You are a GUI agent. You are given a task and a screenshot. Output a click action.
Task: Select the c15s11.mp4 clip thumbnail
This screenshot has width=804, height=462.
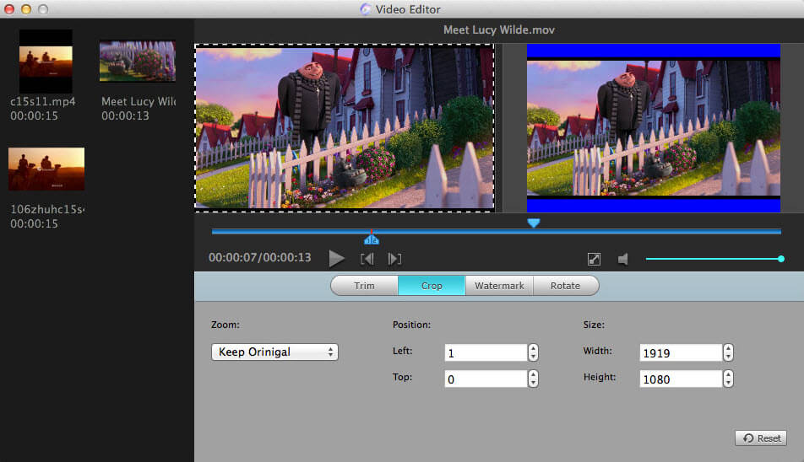click(x=46, y=61)
